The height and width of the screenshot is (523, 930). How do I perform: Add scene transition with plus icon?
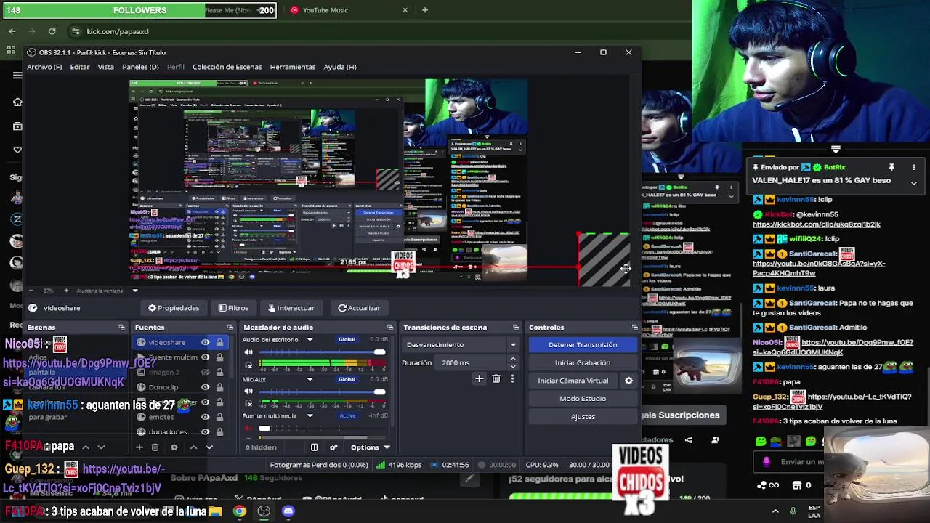(x=479, y=378)
